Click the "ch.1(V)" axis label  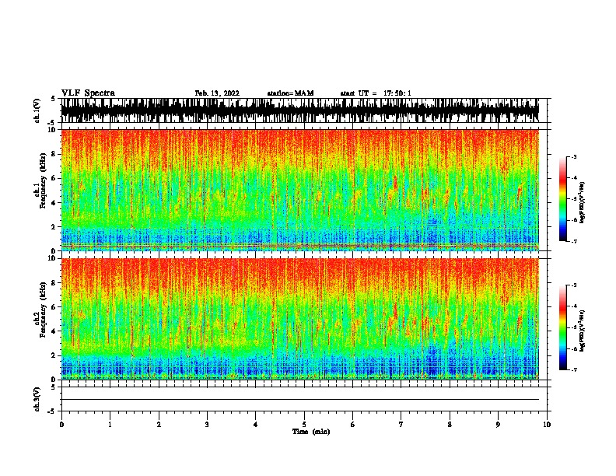(37, 110)
